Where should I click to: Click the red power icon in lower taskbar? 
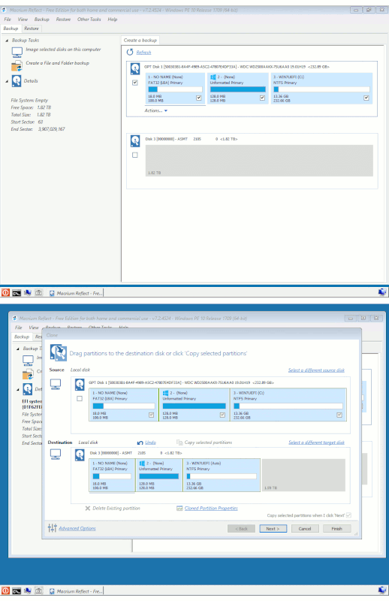(x=5, y=590)
